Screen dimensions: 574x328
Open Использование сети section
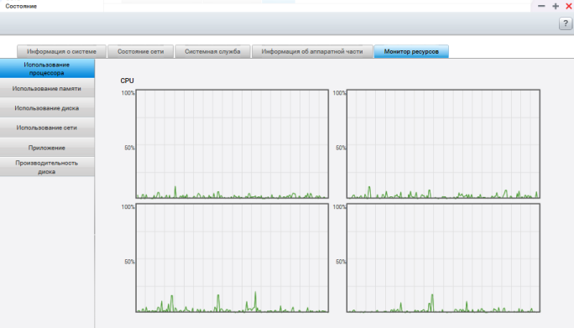47,128
